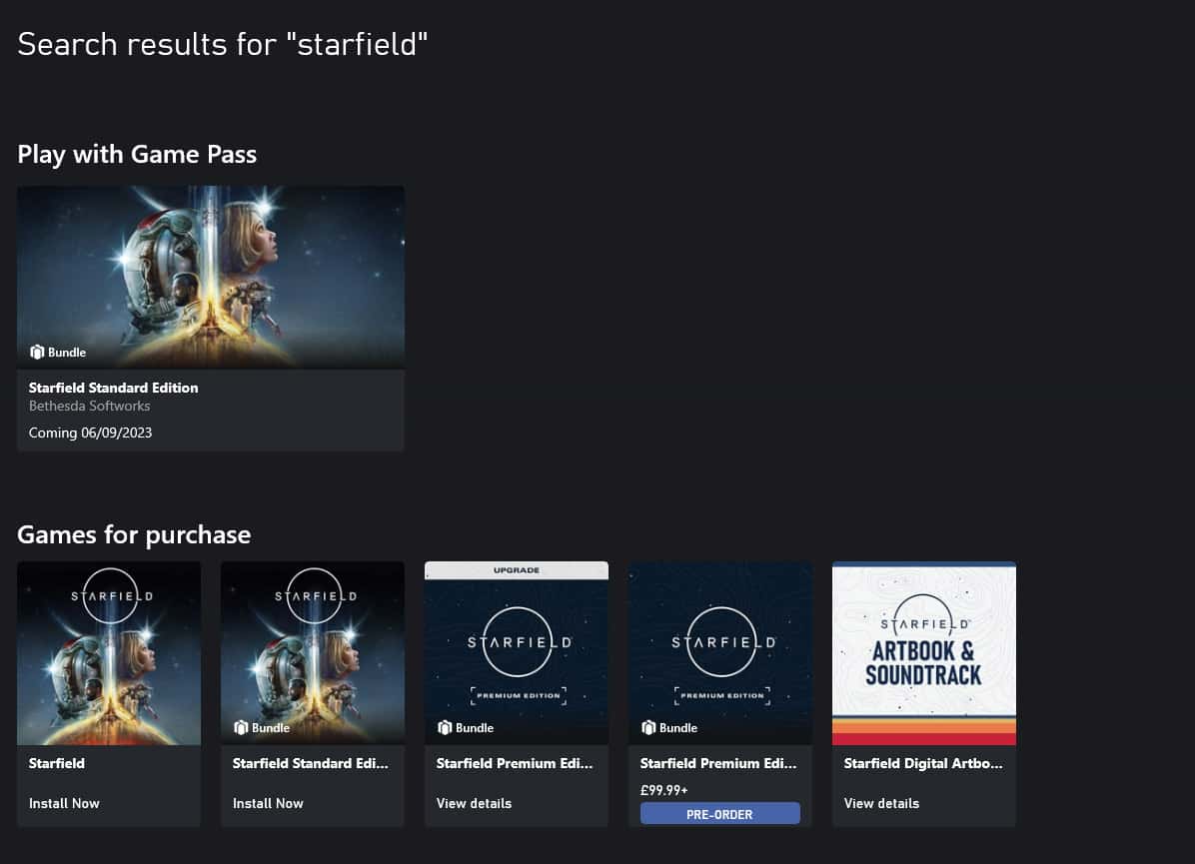Image resolution: width=1195 pixels, height=864 pixels.
Task: Open Starfield Standard Edition bundle cover art
Action: [x=313, y=653]
